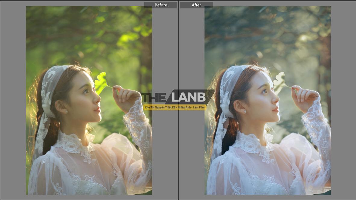Select the Before photo with green tones
Image resolution: width=356 pixels, height=200 pixels.
pos(89,100)
